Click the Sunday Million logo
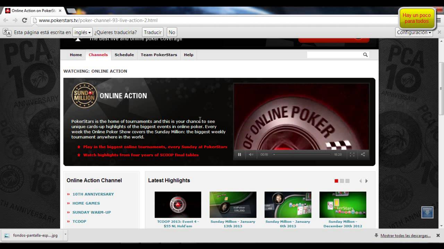This screenshot has width=444, height=249. 84,95
